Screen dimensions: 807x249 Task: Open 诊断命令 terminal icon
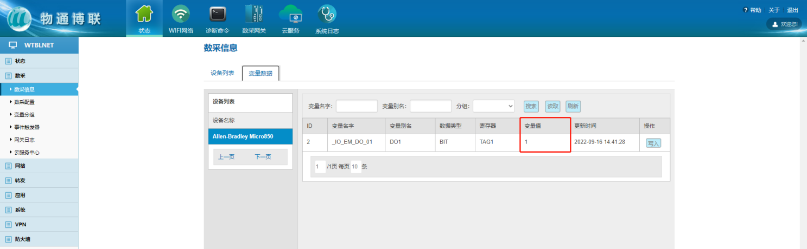pyautogui.click(x=217, y=14)
